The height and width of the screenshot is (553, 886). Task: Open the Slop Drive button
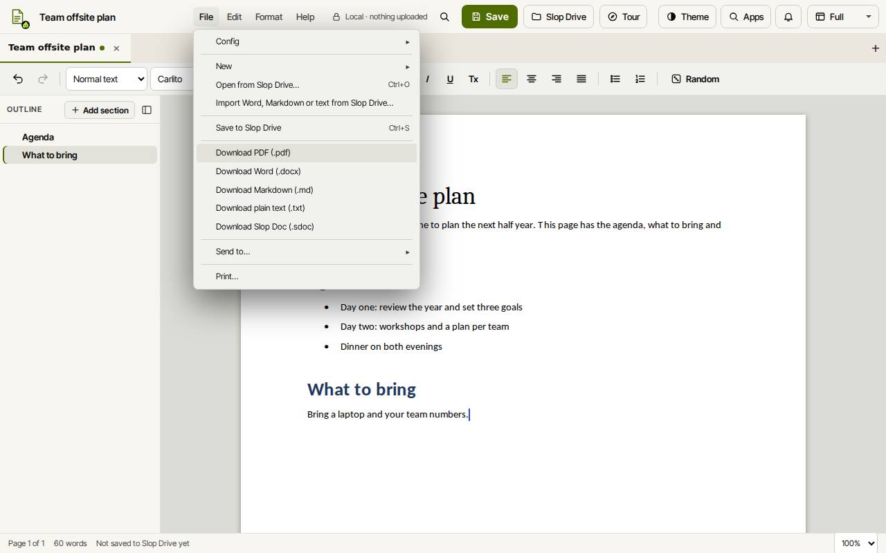(x=559, y=17)
